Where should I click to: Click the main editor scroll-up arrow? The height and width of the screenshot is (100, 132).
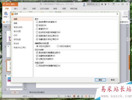(x=127, y=26)
